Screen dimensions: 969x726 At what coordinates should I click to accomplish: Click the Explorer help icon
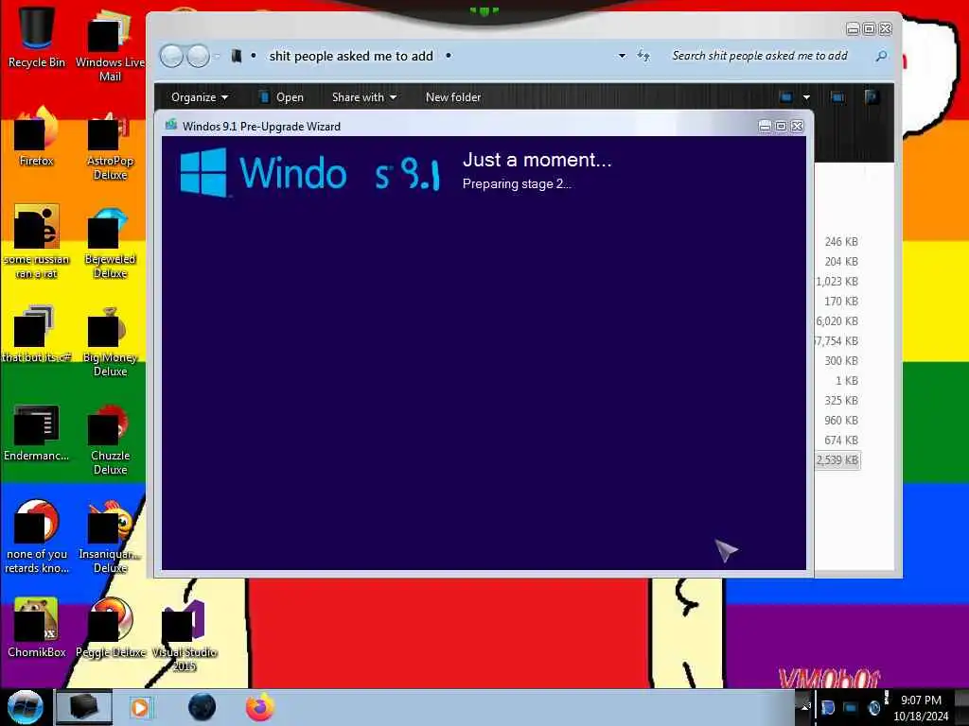pyautogui.click(x=872, y=97)
